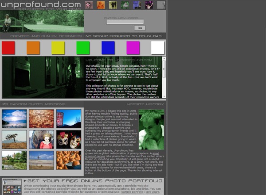Viewport: 266px width, 195px height.
Task: Open the carnival masks photo
Action: [x=69, y=139]
